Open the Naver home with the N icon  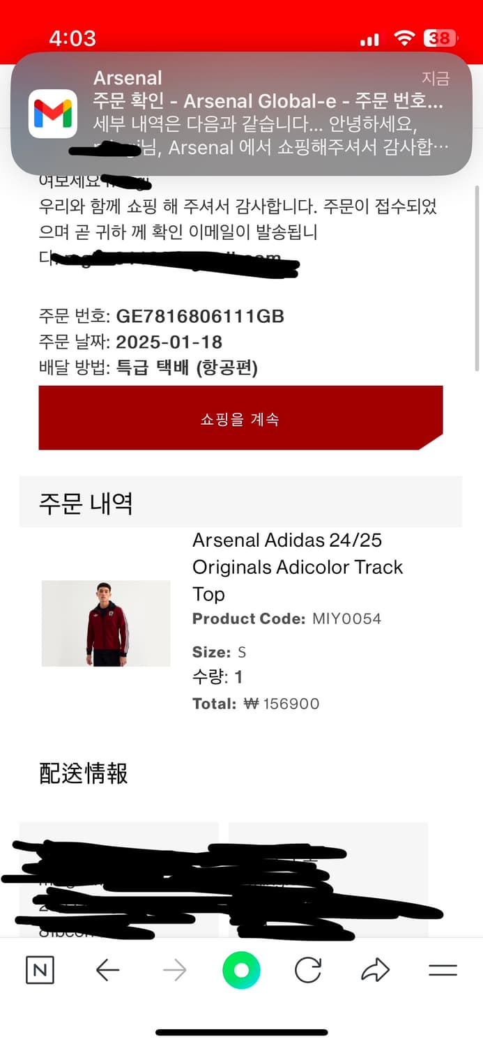point(39,969)
